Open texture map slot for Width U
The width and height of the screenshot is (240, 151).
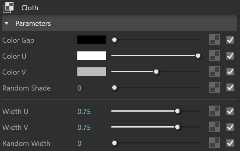pyautogui.click(x=215, y=111)
